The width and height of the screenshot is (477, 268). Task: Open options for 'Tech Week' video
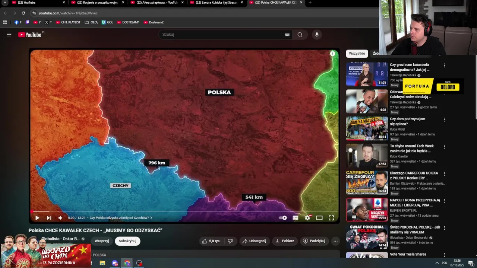(444, 147)
